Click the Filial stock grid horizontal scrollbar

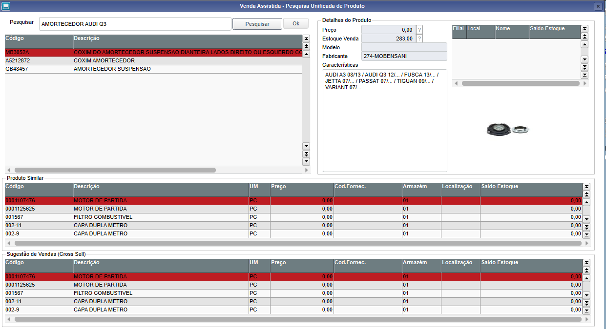pos(520,83)
